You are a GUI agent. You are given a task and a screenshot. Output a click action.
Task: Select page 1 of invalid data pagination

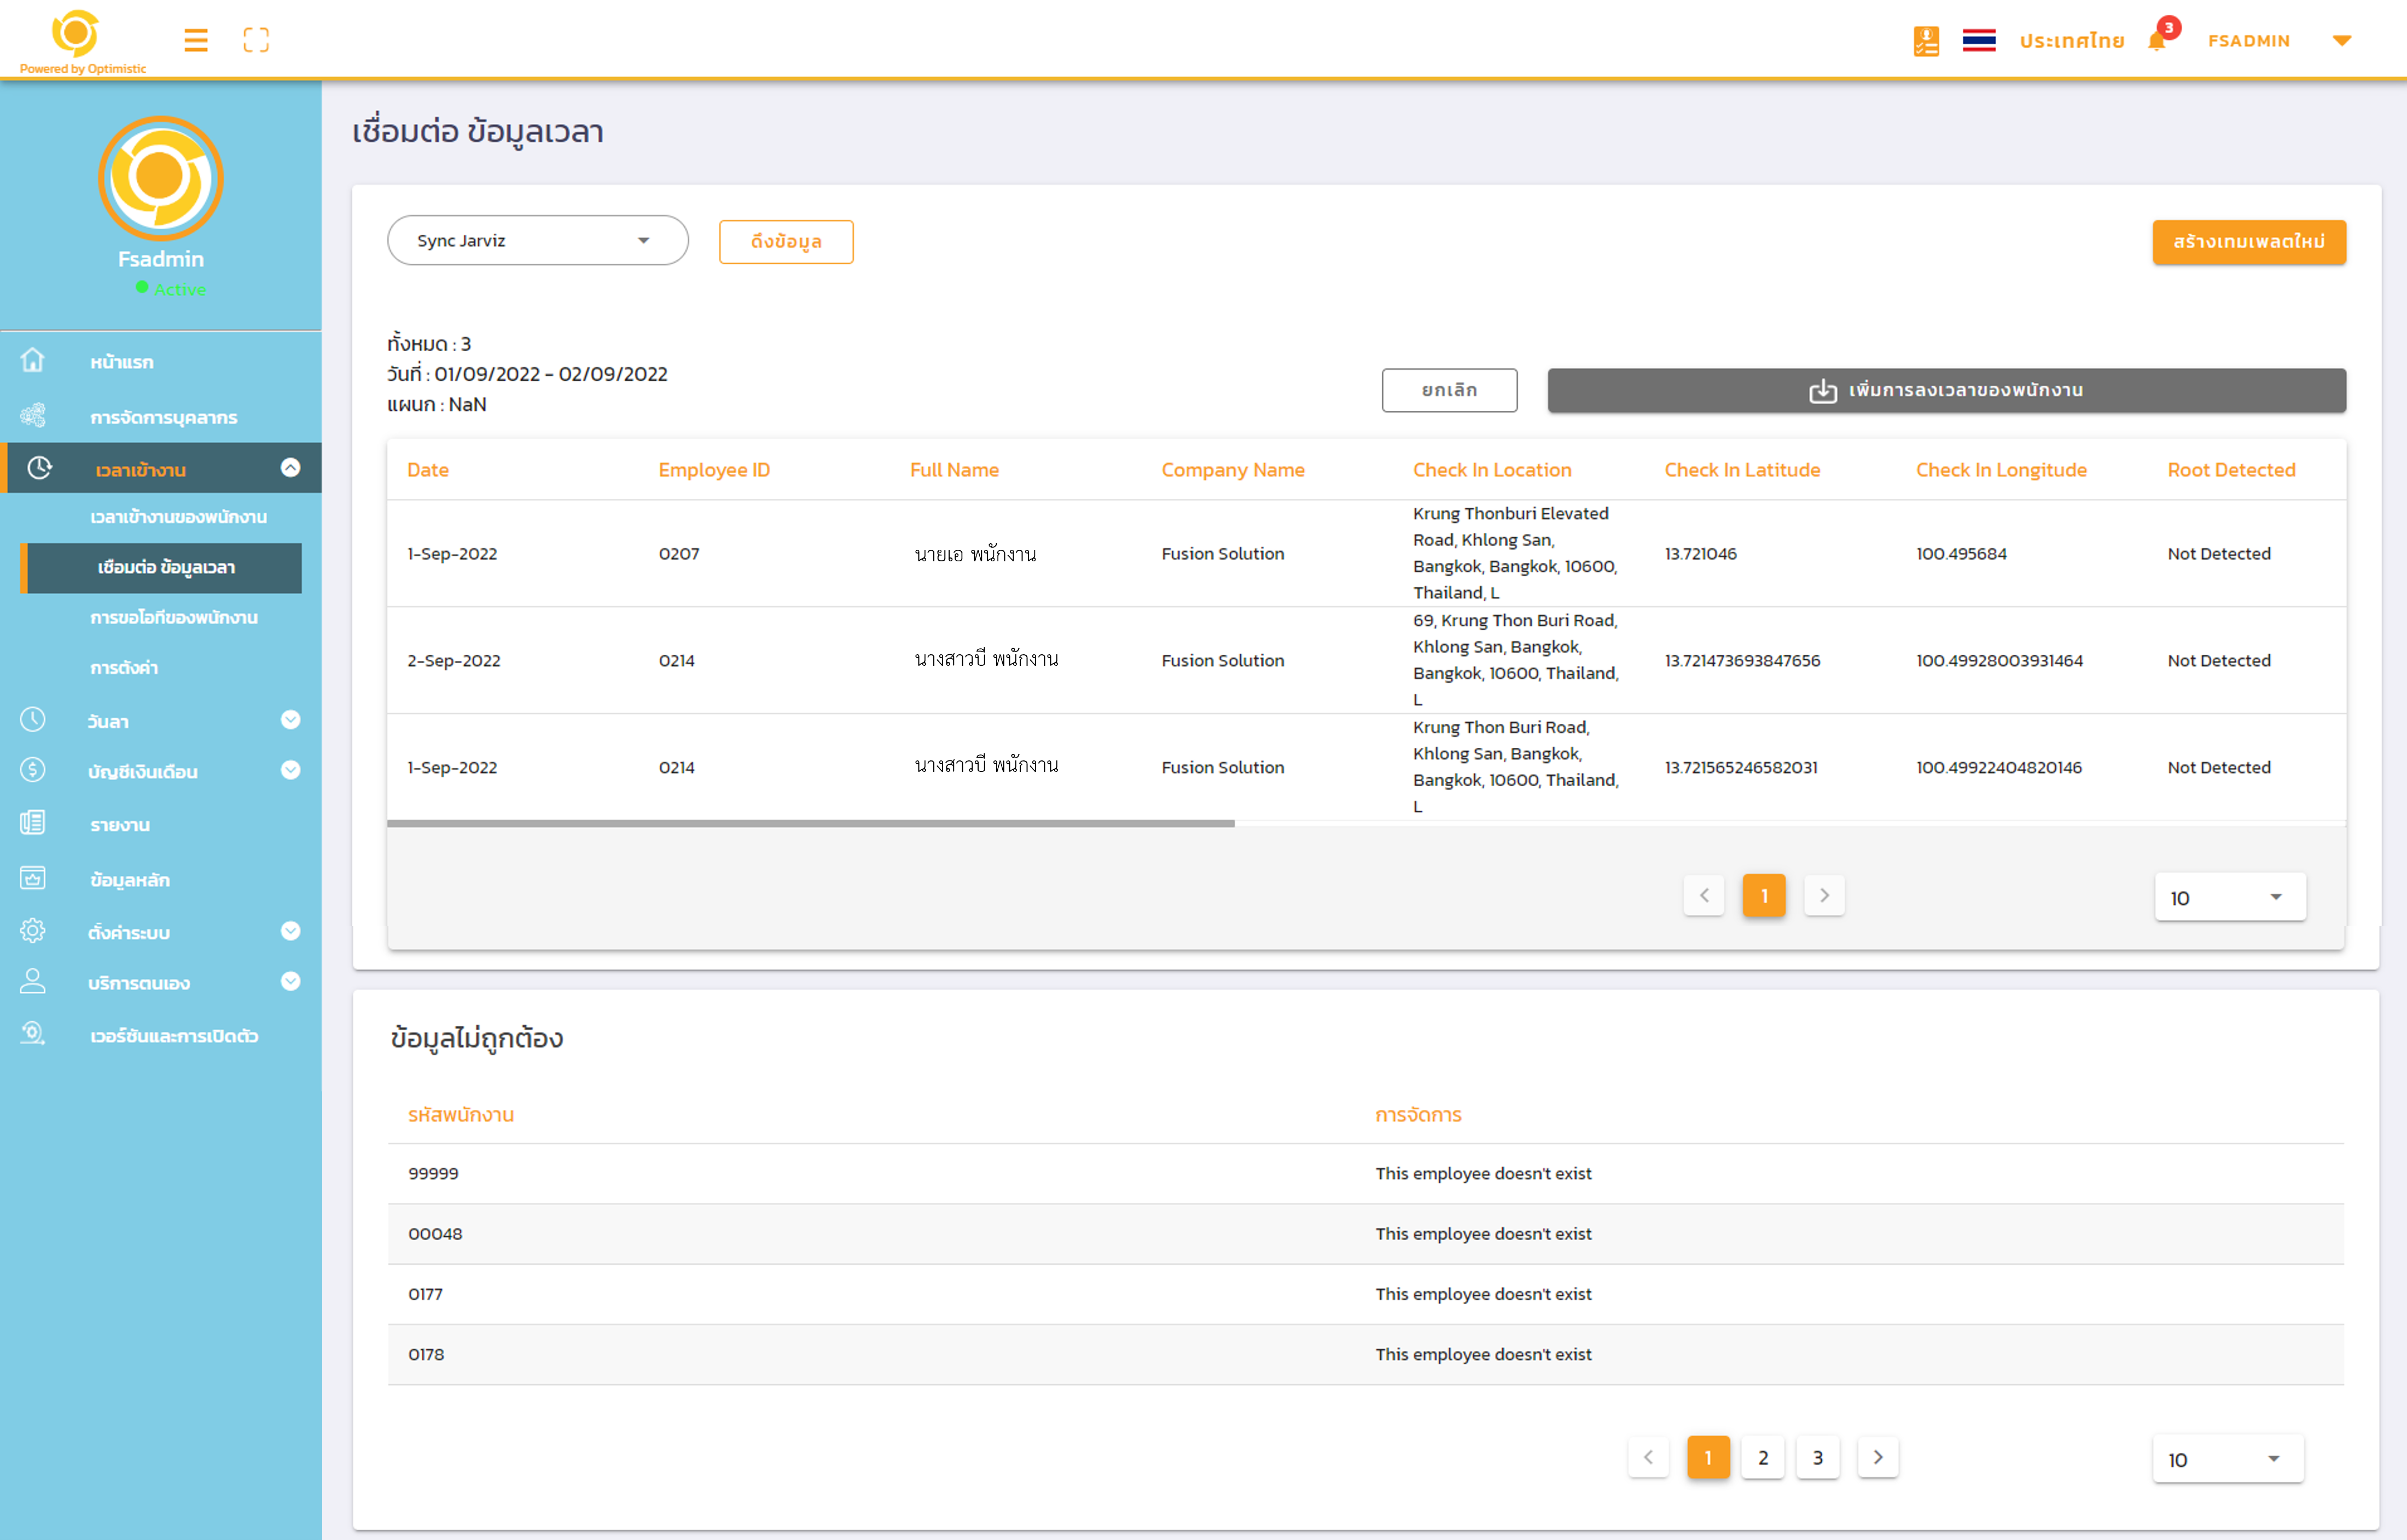pyautogui.click(x=1708, y=1457)
